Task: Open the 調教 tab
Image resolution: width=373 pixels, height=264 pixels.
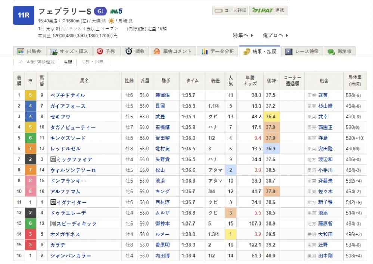Action: 135,51
